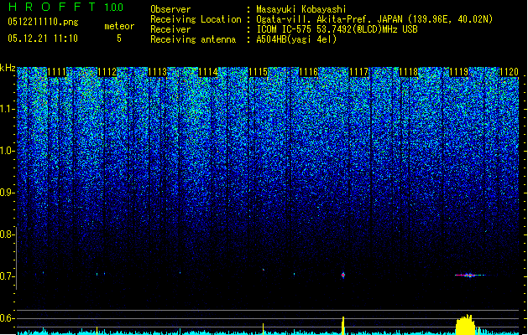Select the file name 0512211110.png
528x335 pixels.
pos(43,23)
